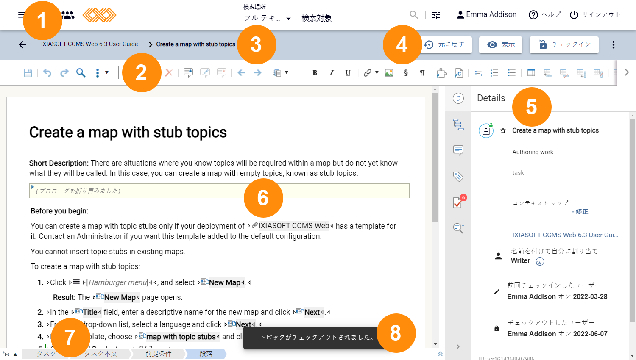Select the タスク本文 breadcrumb element
The image size is (636, 360).
pos(101,354)
